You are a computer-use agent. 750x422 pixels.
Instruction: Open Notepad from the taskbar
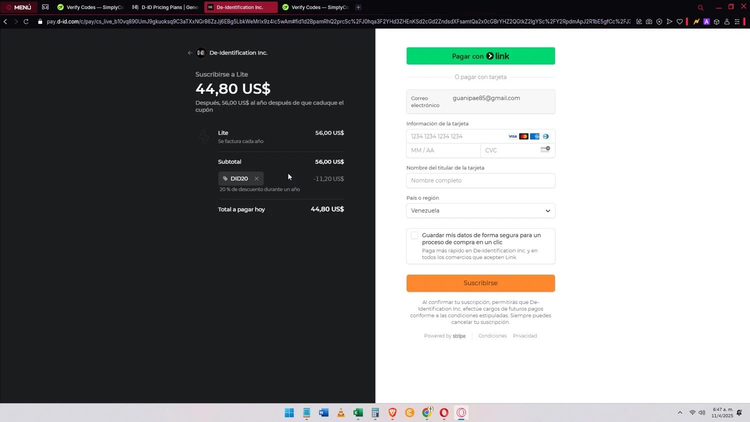[x=306, y=412]
